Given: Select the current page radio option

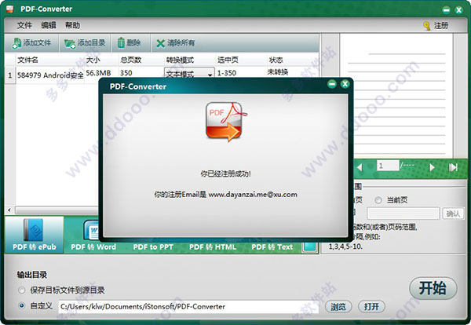Looking at the screenshot, I should pyautogui.click(x=378, y=200).
